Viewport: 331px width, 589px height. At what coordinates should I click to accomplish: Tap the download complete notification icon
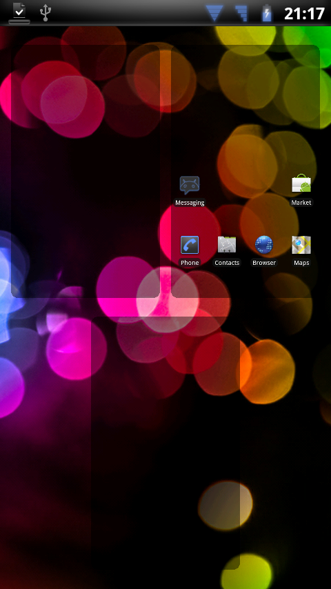click(19, 13)
